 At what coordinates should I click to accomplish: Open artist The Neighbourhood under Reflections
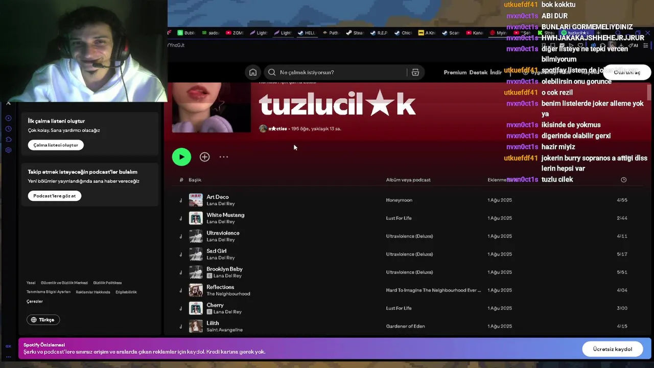pyautogui.click(x=228, y=294)
